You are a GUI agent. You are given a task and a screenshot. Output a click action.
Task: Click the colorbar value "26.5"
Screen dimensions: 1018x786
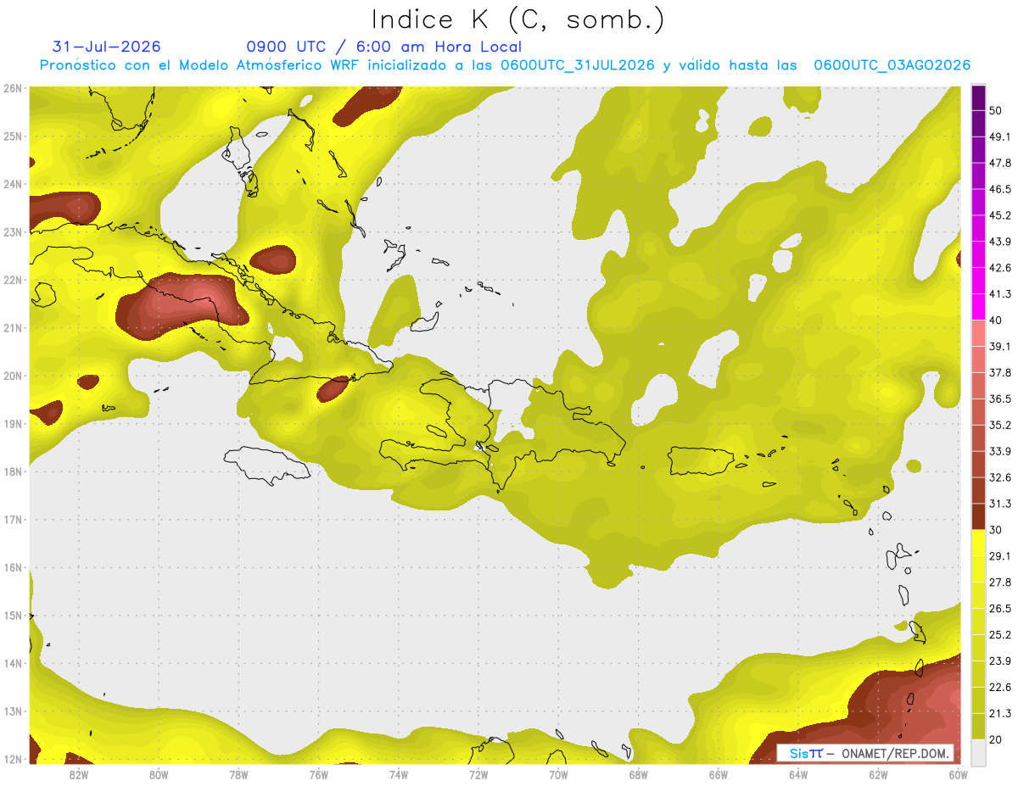[x=1000, y=609]
